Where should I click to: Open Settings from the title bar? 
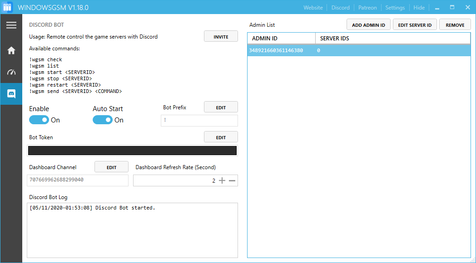pyautogui.click(x=395, y=8)
